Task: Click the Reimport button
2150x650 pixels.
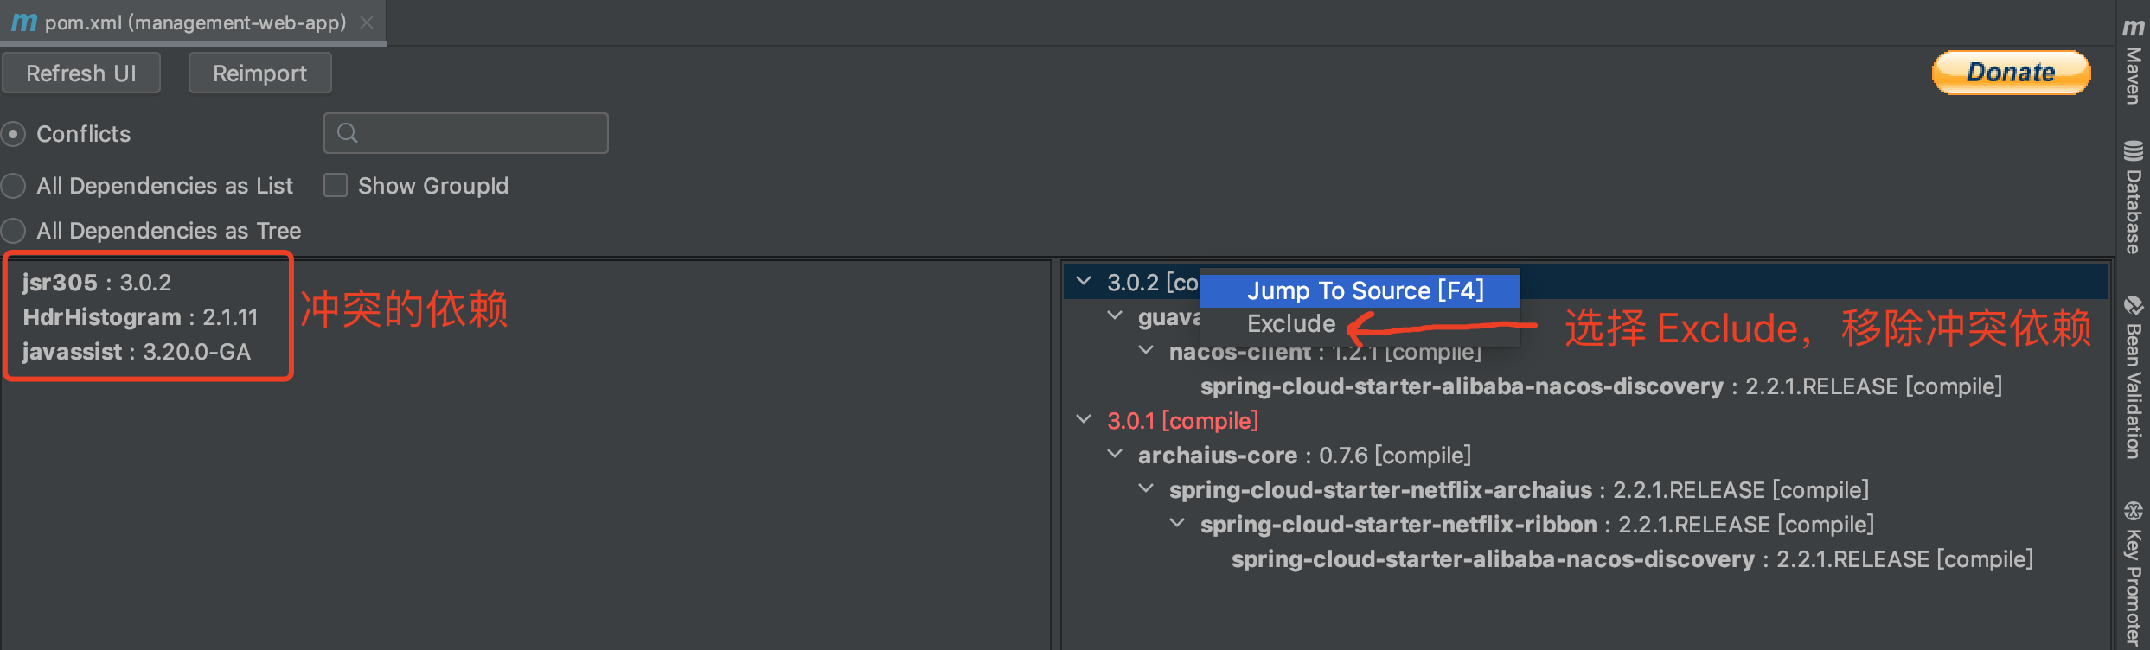Action: (259, 73)
